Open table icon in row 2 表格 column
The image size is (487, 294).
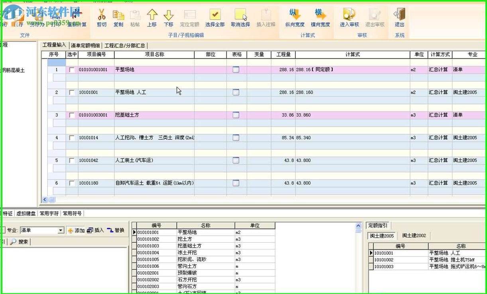pyautogui.click(x=236, y=92)
